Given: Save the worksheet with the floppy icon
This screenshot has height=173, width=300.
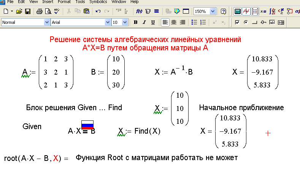Looking at the screenshot, I should tap(28, 11).
